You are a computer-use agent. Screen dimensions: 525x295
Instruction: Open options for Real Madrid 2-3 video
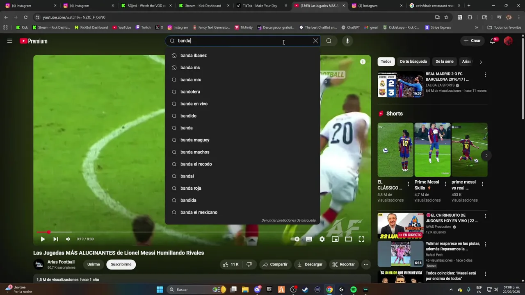pyautogui.click(x=485, y=75)
